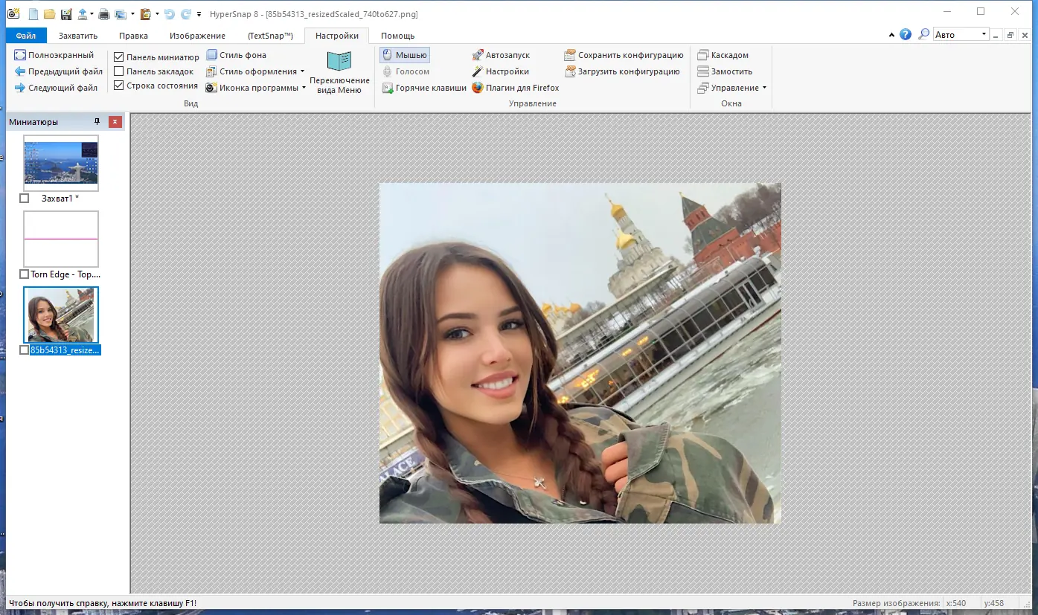Viewport: 1038px width, 615px height.
Task: Select the 85b54313_resize thumbnail in Миниатюры panel
Action: click(60, 314)
